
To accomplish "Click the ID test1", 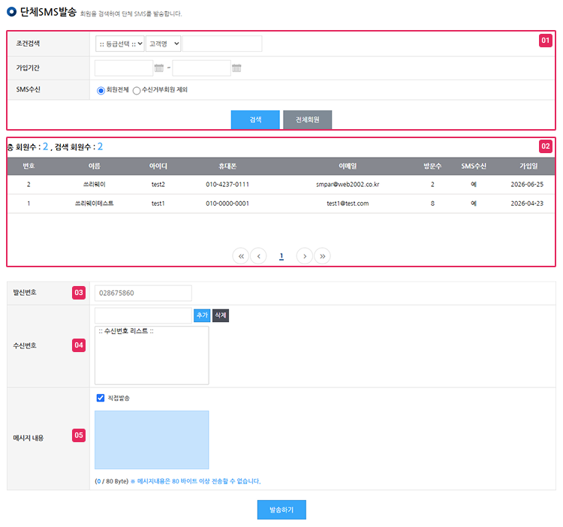I will pos(158,203).
